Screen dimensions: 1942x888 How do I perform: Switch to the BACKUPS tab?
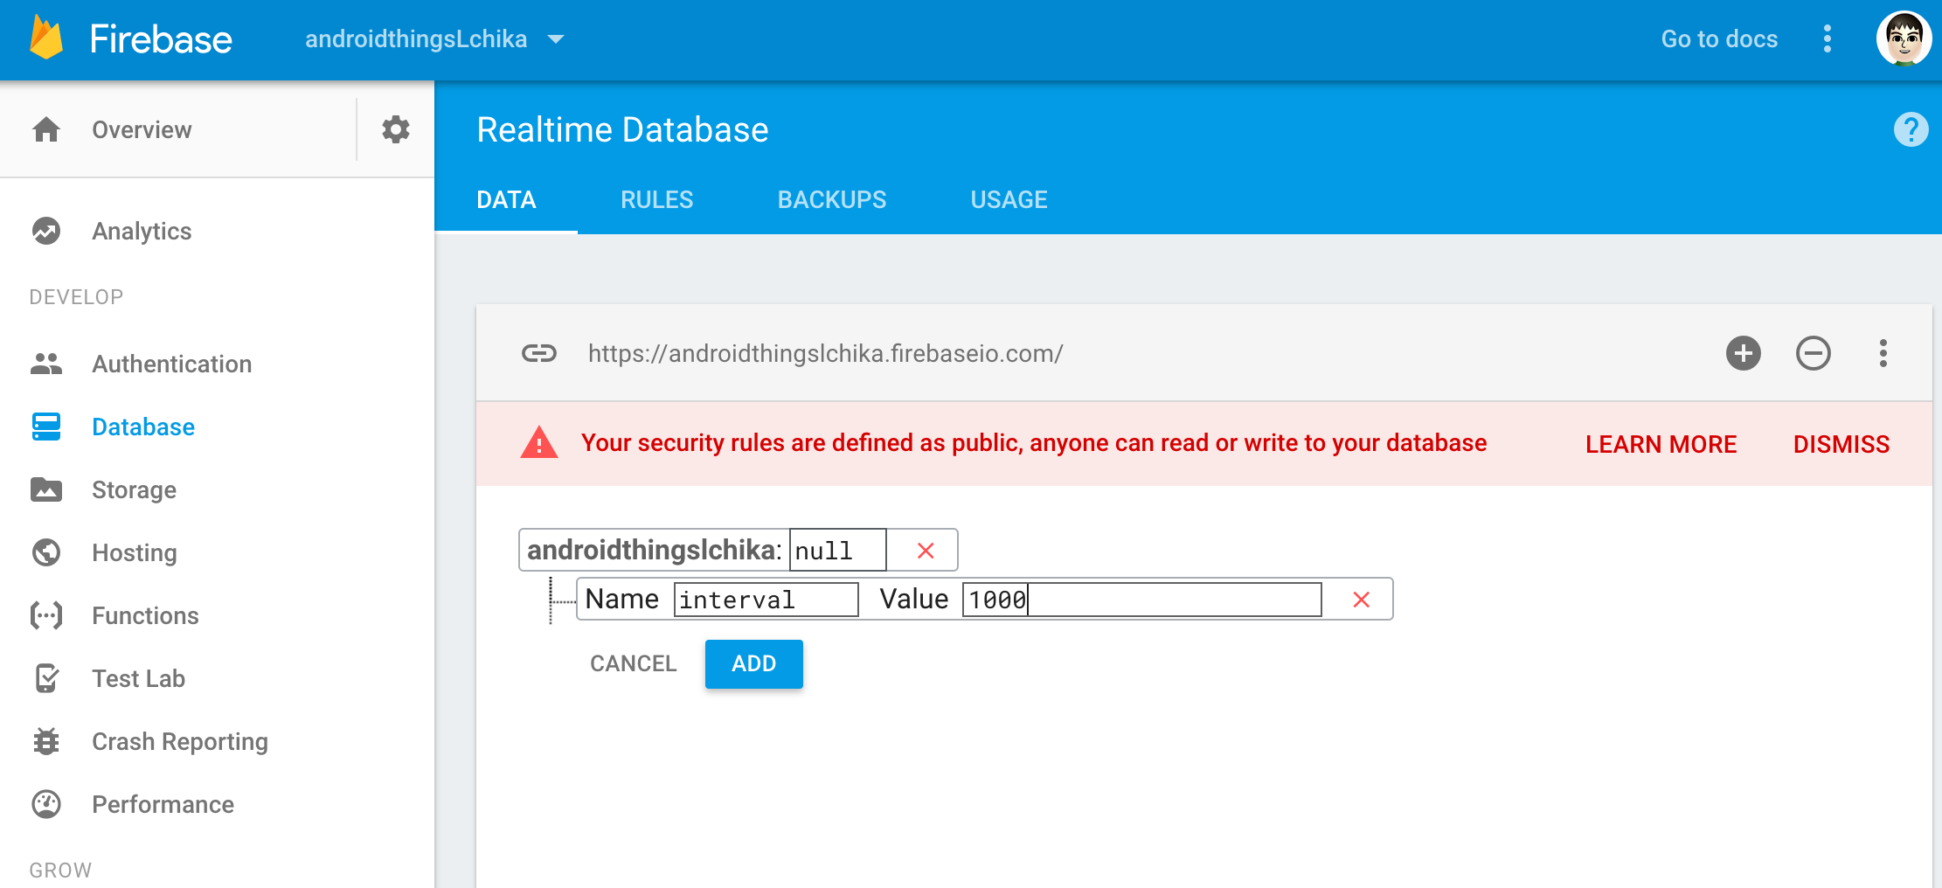point(832,200)
